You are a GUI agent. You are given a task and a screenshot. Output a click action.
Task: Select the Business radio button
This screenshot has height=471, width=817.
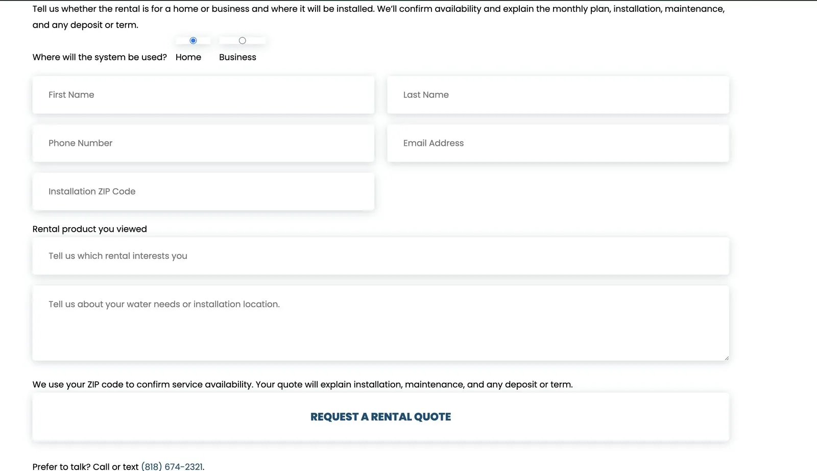(x=242, y=40)
